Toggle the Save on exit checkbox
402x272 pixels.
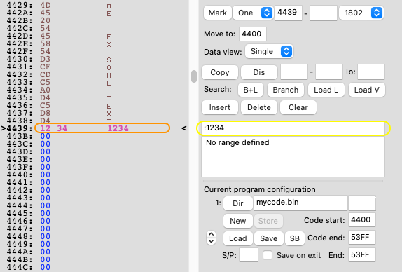point(268,255)
